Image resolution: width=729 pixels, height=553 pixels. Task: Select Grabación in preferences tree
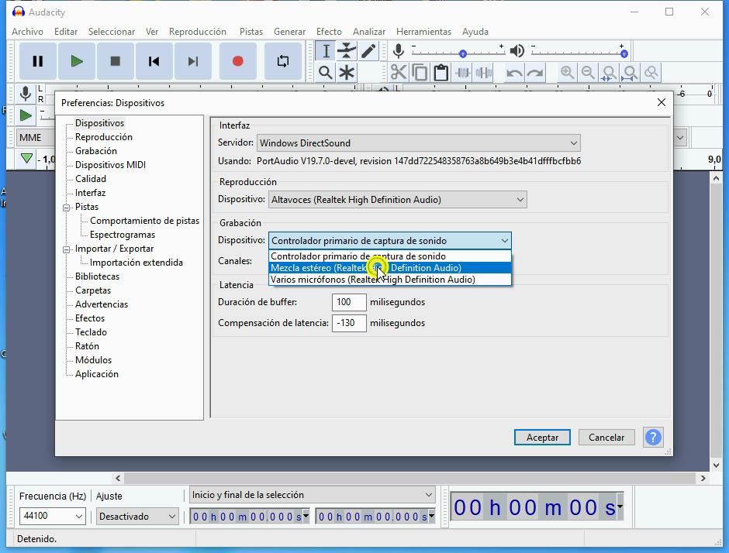click(96, 151)
